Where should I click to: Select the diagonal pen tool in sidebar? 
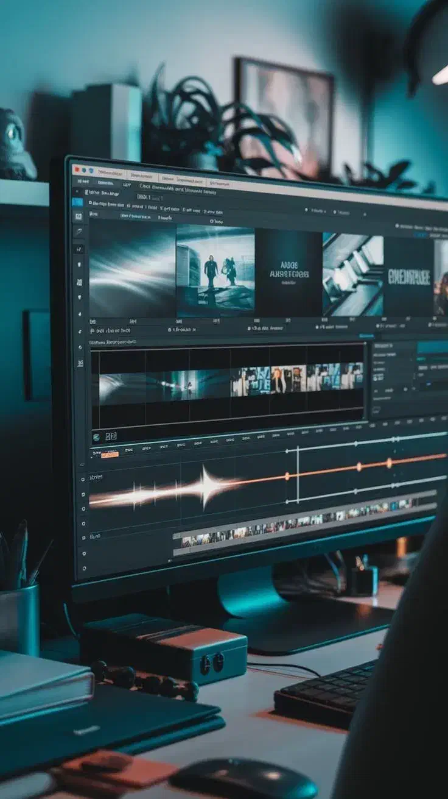tap(79, 232)
